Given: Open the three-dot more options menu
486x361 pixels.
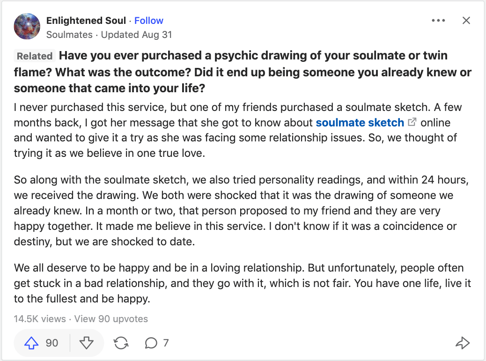Looking at the screenshot, I should pyautogui.click(x=438, y=21).
